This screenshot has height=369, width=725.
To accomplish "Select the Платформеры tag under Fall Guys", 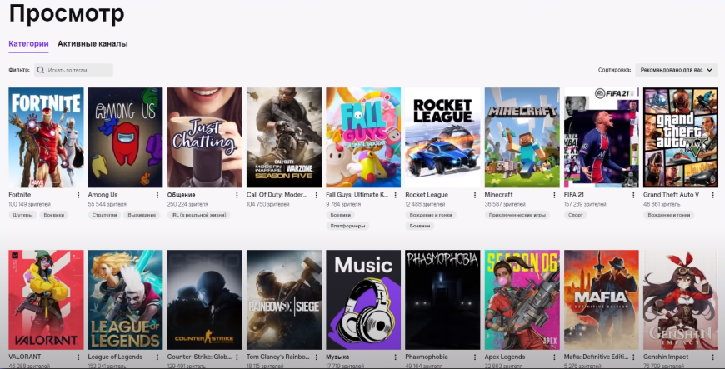I will [347, 226].
